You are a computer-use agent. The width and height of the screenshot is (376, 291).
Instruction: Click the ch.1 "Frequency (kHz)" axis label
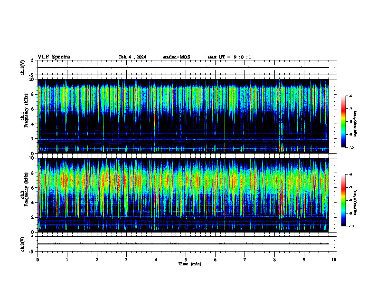point(26,110)
